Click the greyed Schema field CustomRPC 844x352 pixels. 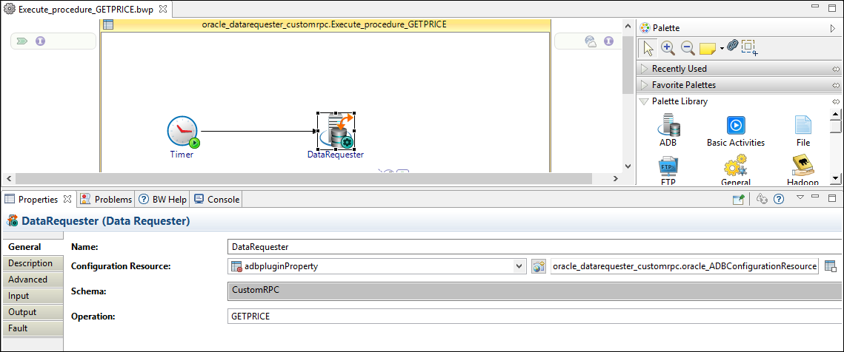point(536,291)
